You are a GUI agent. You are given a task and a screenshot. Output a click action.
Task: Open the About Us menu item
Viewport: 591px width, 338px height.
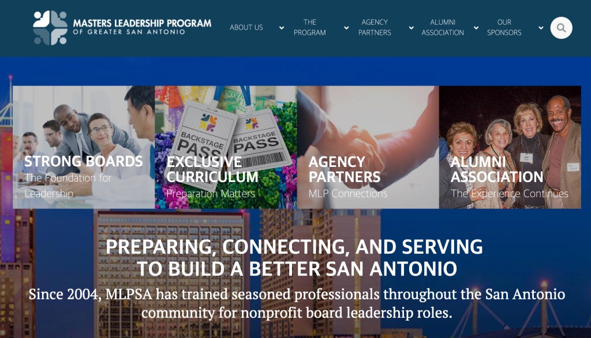click(x=246, y=28)
